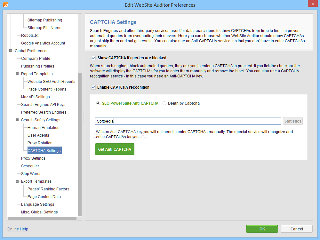Click the tree panel horizontal scrollbar
The height and width of the screenshot is (240, 320).
coord(42,219)
